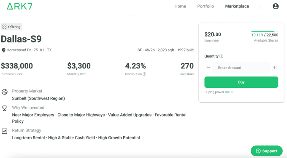Focus the Enter Amount quantity field
The width and height of the screenshot is (287, 158).
coord(241,68)
